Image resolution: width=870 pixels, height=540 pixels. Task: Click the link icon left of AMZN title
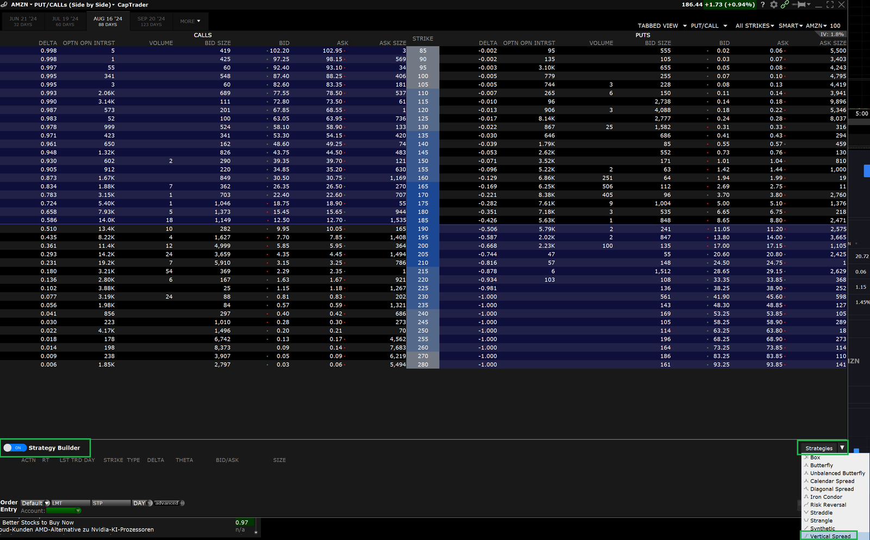4,5
